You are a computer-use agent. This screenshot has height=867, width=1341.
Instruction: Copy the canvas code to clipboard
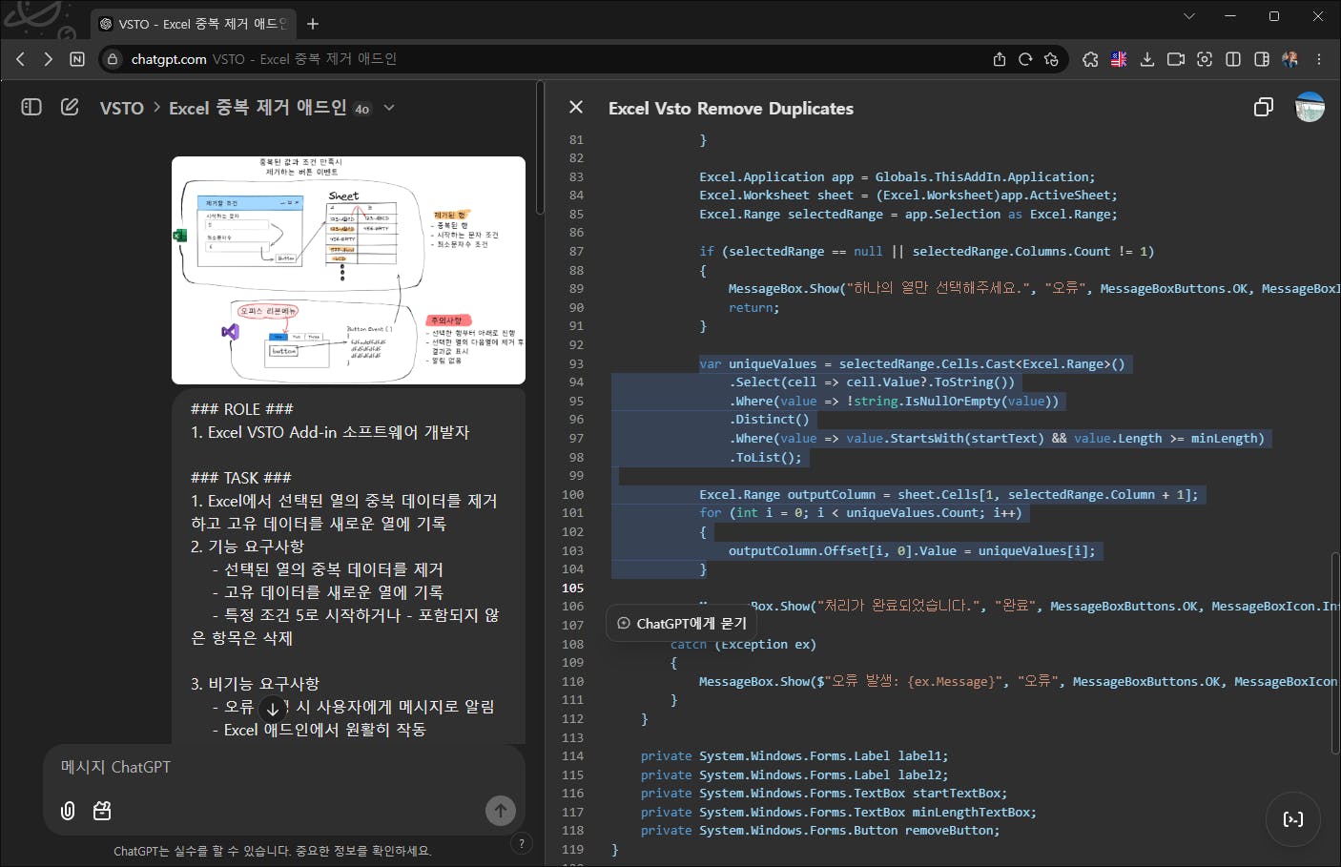point(1263,108)
